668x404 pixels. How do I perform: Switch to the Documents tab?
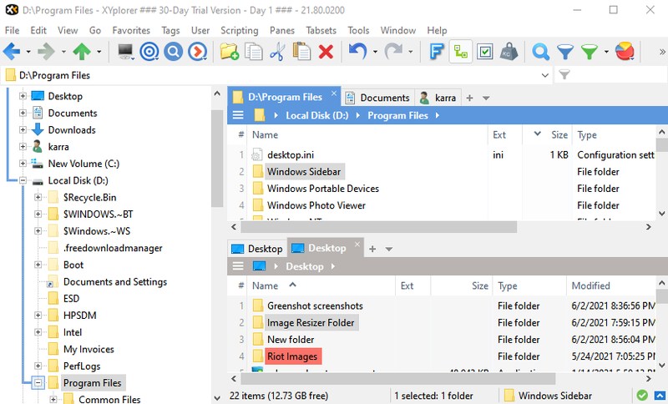[377, 98]
